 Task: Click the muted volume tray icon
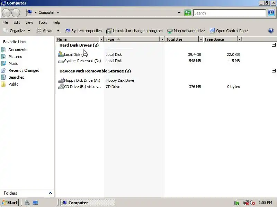click(253, 203)
